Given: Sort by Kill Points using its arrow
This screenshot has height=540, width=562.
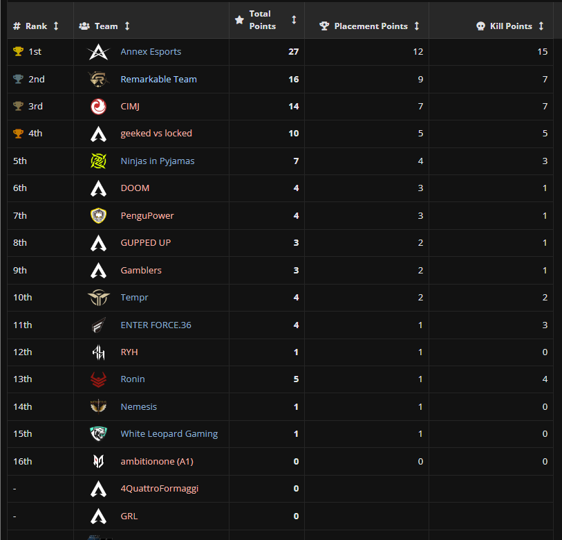Looking at the screenshot, I should [x=541, y=26].
